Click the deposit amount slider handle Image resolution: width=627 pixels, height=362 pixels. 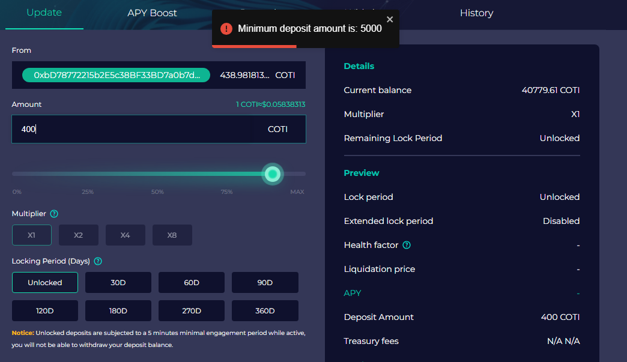(273, 174)
